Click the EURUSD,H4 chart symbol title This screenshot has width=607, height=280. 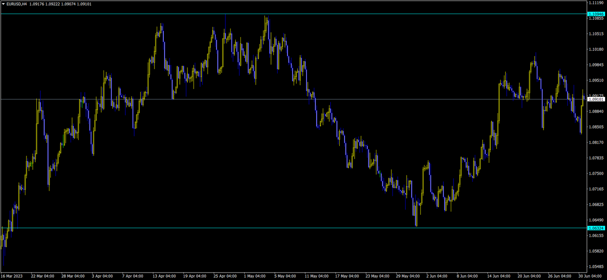tap(16, 4)
